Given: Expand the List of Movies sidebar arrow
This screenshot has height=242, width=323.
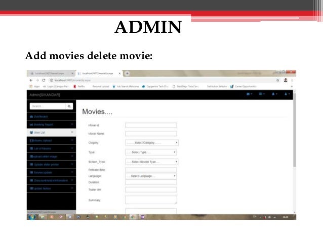Looking at the screenshot, I should (72, 148).
